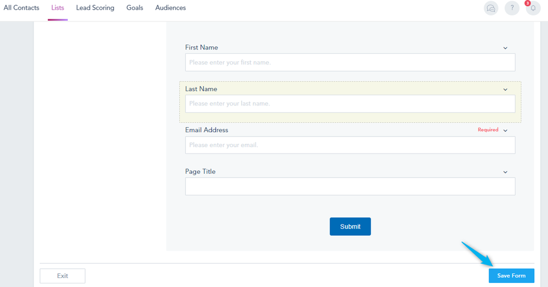Expand the Last Name field options chevron
The height and width of the screenshot is (287, 548).
tap(505, 90)
